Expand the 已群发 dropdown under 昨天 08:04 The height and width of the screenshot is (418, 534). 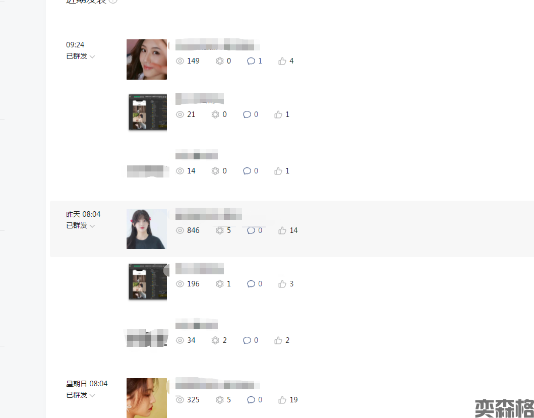pyautogui.click(x=80, y=225)
